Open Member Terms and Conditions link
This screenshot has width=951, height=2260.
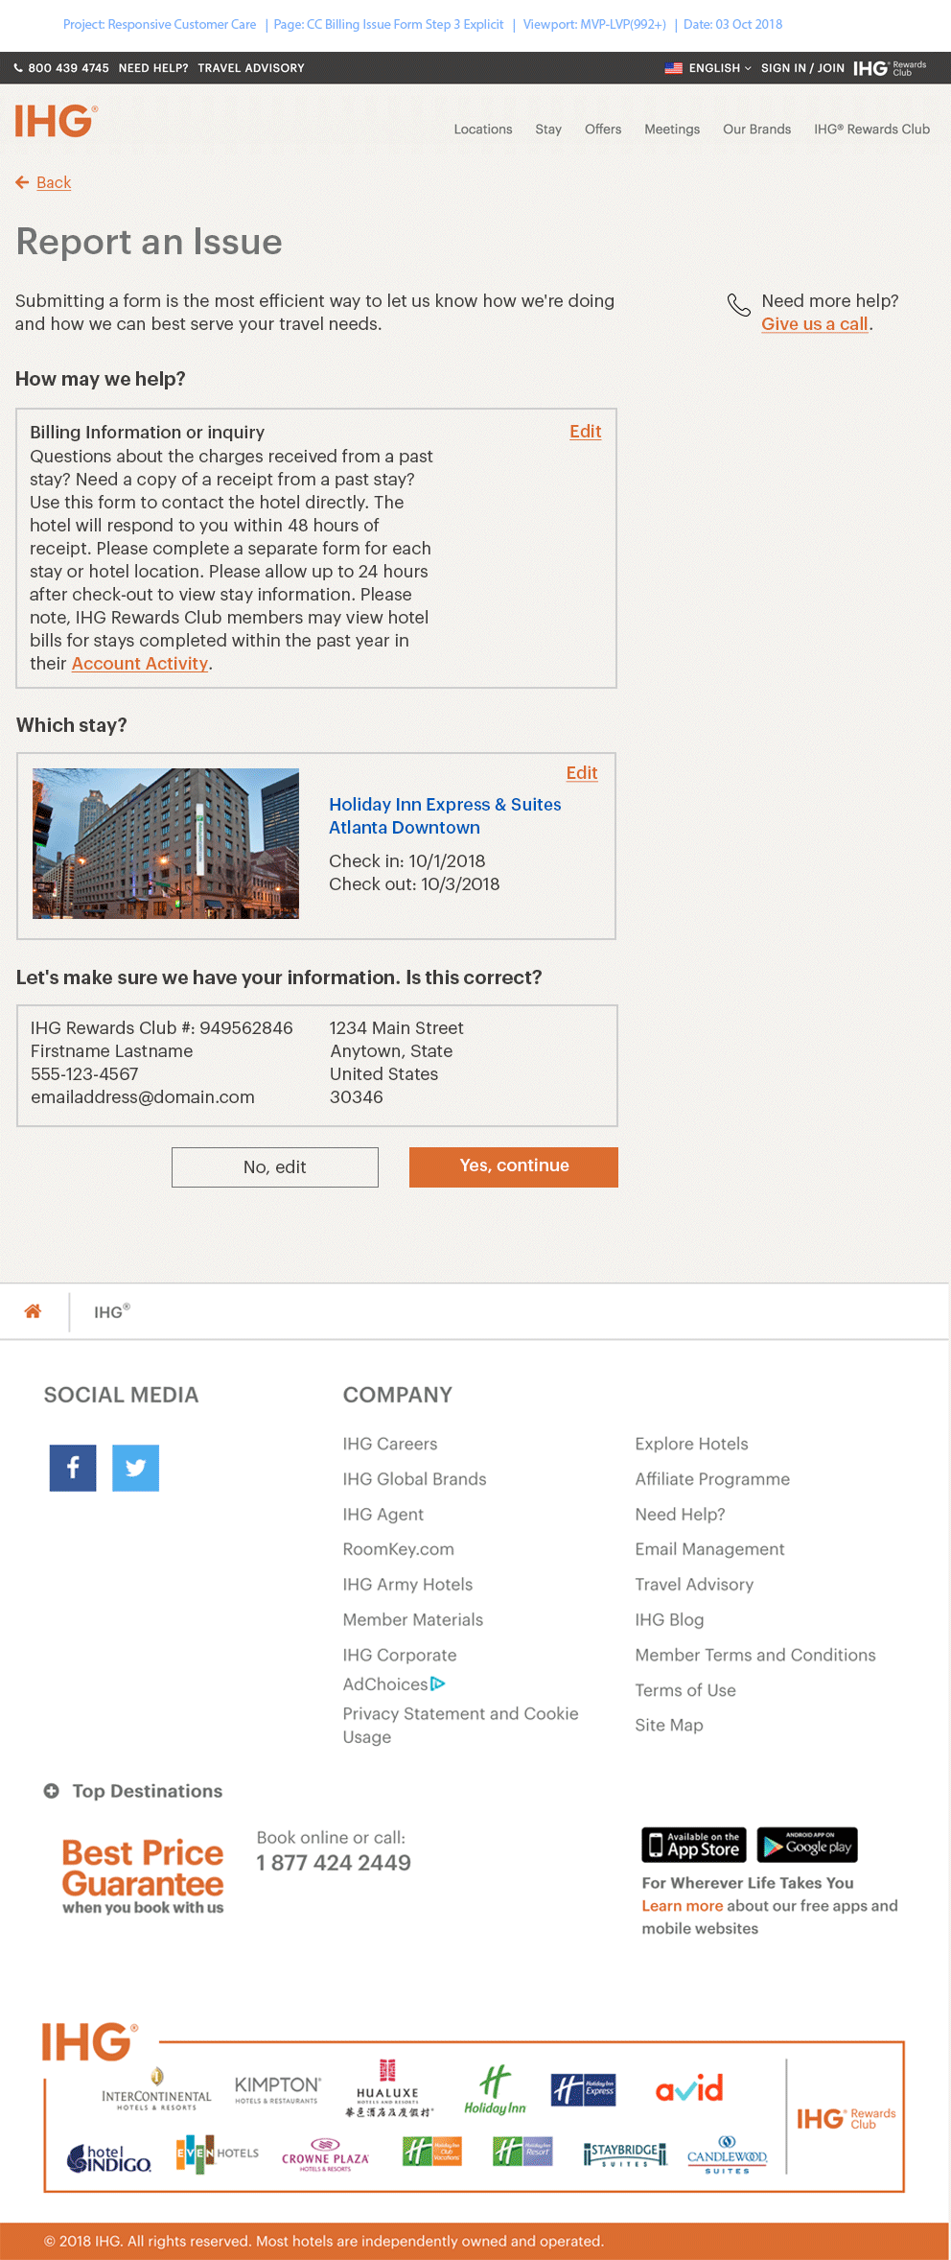pyautogui.click(x=755, y=1655)
